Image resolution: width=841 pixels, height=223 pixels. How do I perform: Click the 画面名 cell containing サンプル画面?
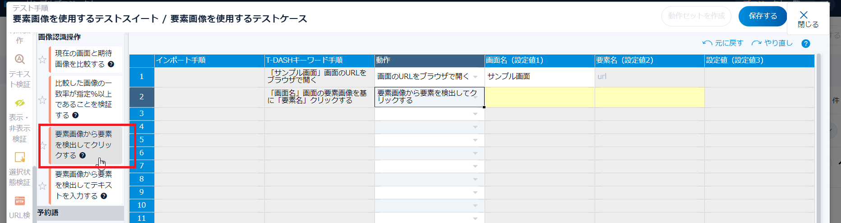tap(539, 77)
